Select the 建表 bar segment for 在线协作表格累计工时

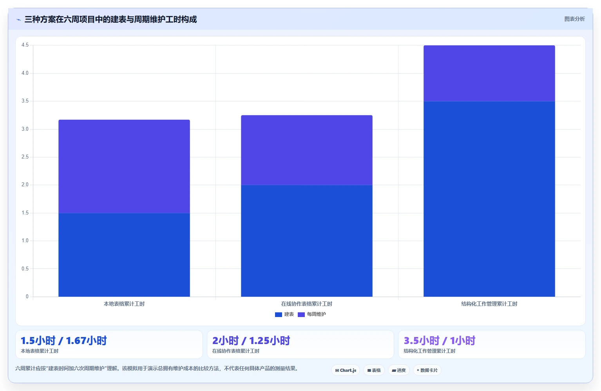click(307, 241)
